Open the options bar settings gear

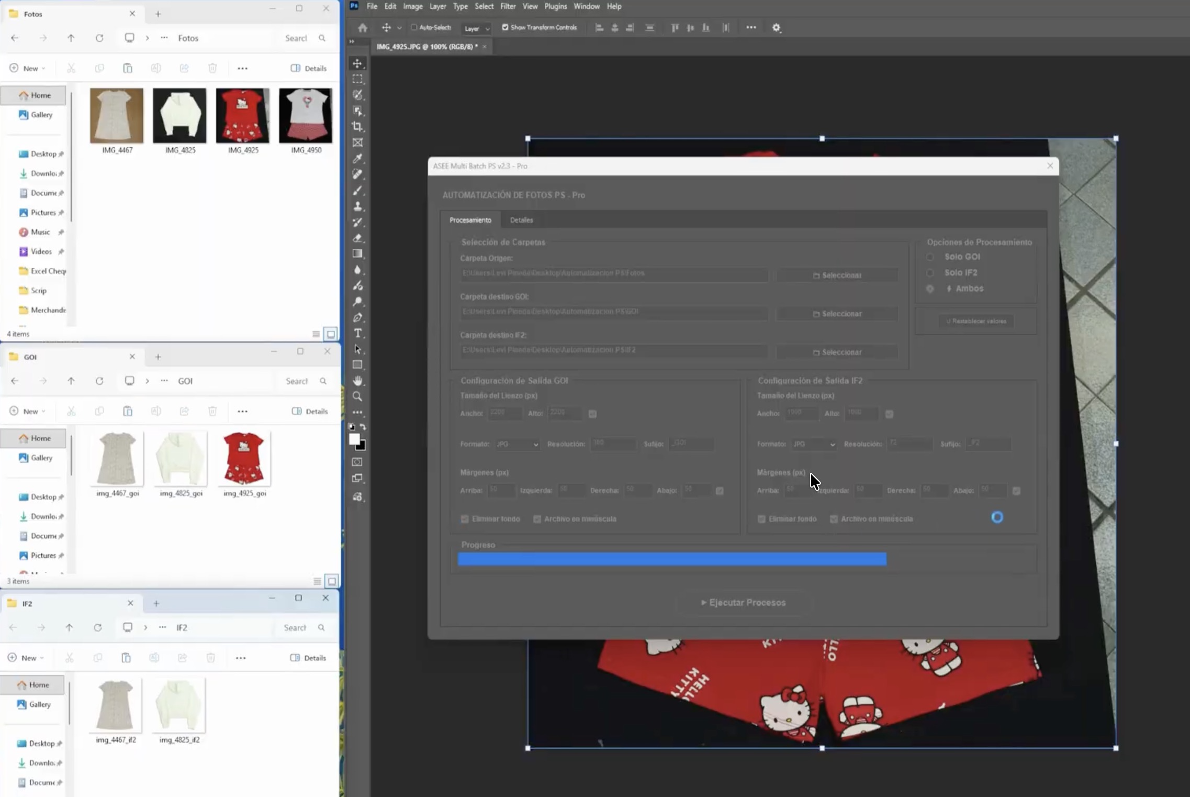point(777,28)
